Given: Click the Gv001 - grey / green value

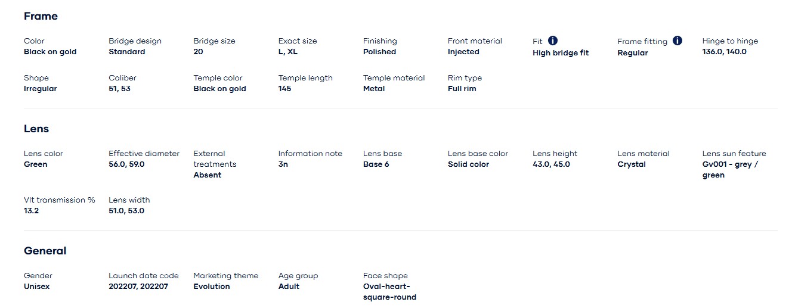Looking at the screenshot, I should (x=730, y=170).
